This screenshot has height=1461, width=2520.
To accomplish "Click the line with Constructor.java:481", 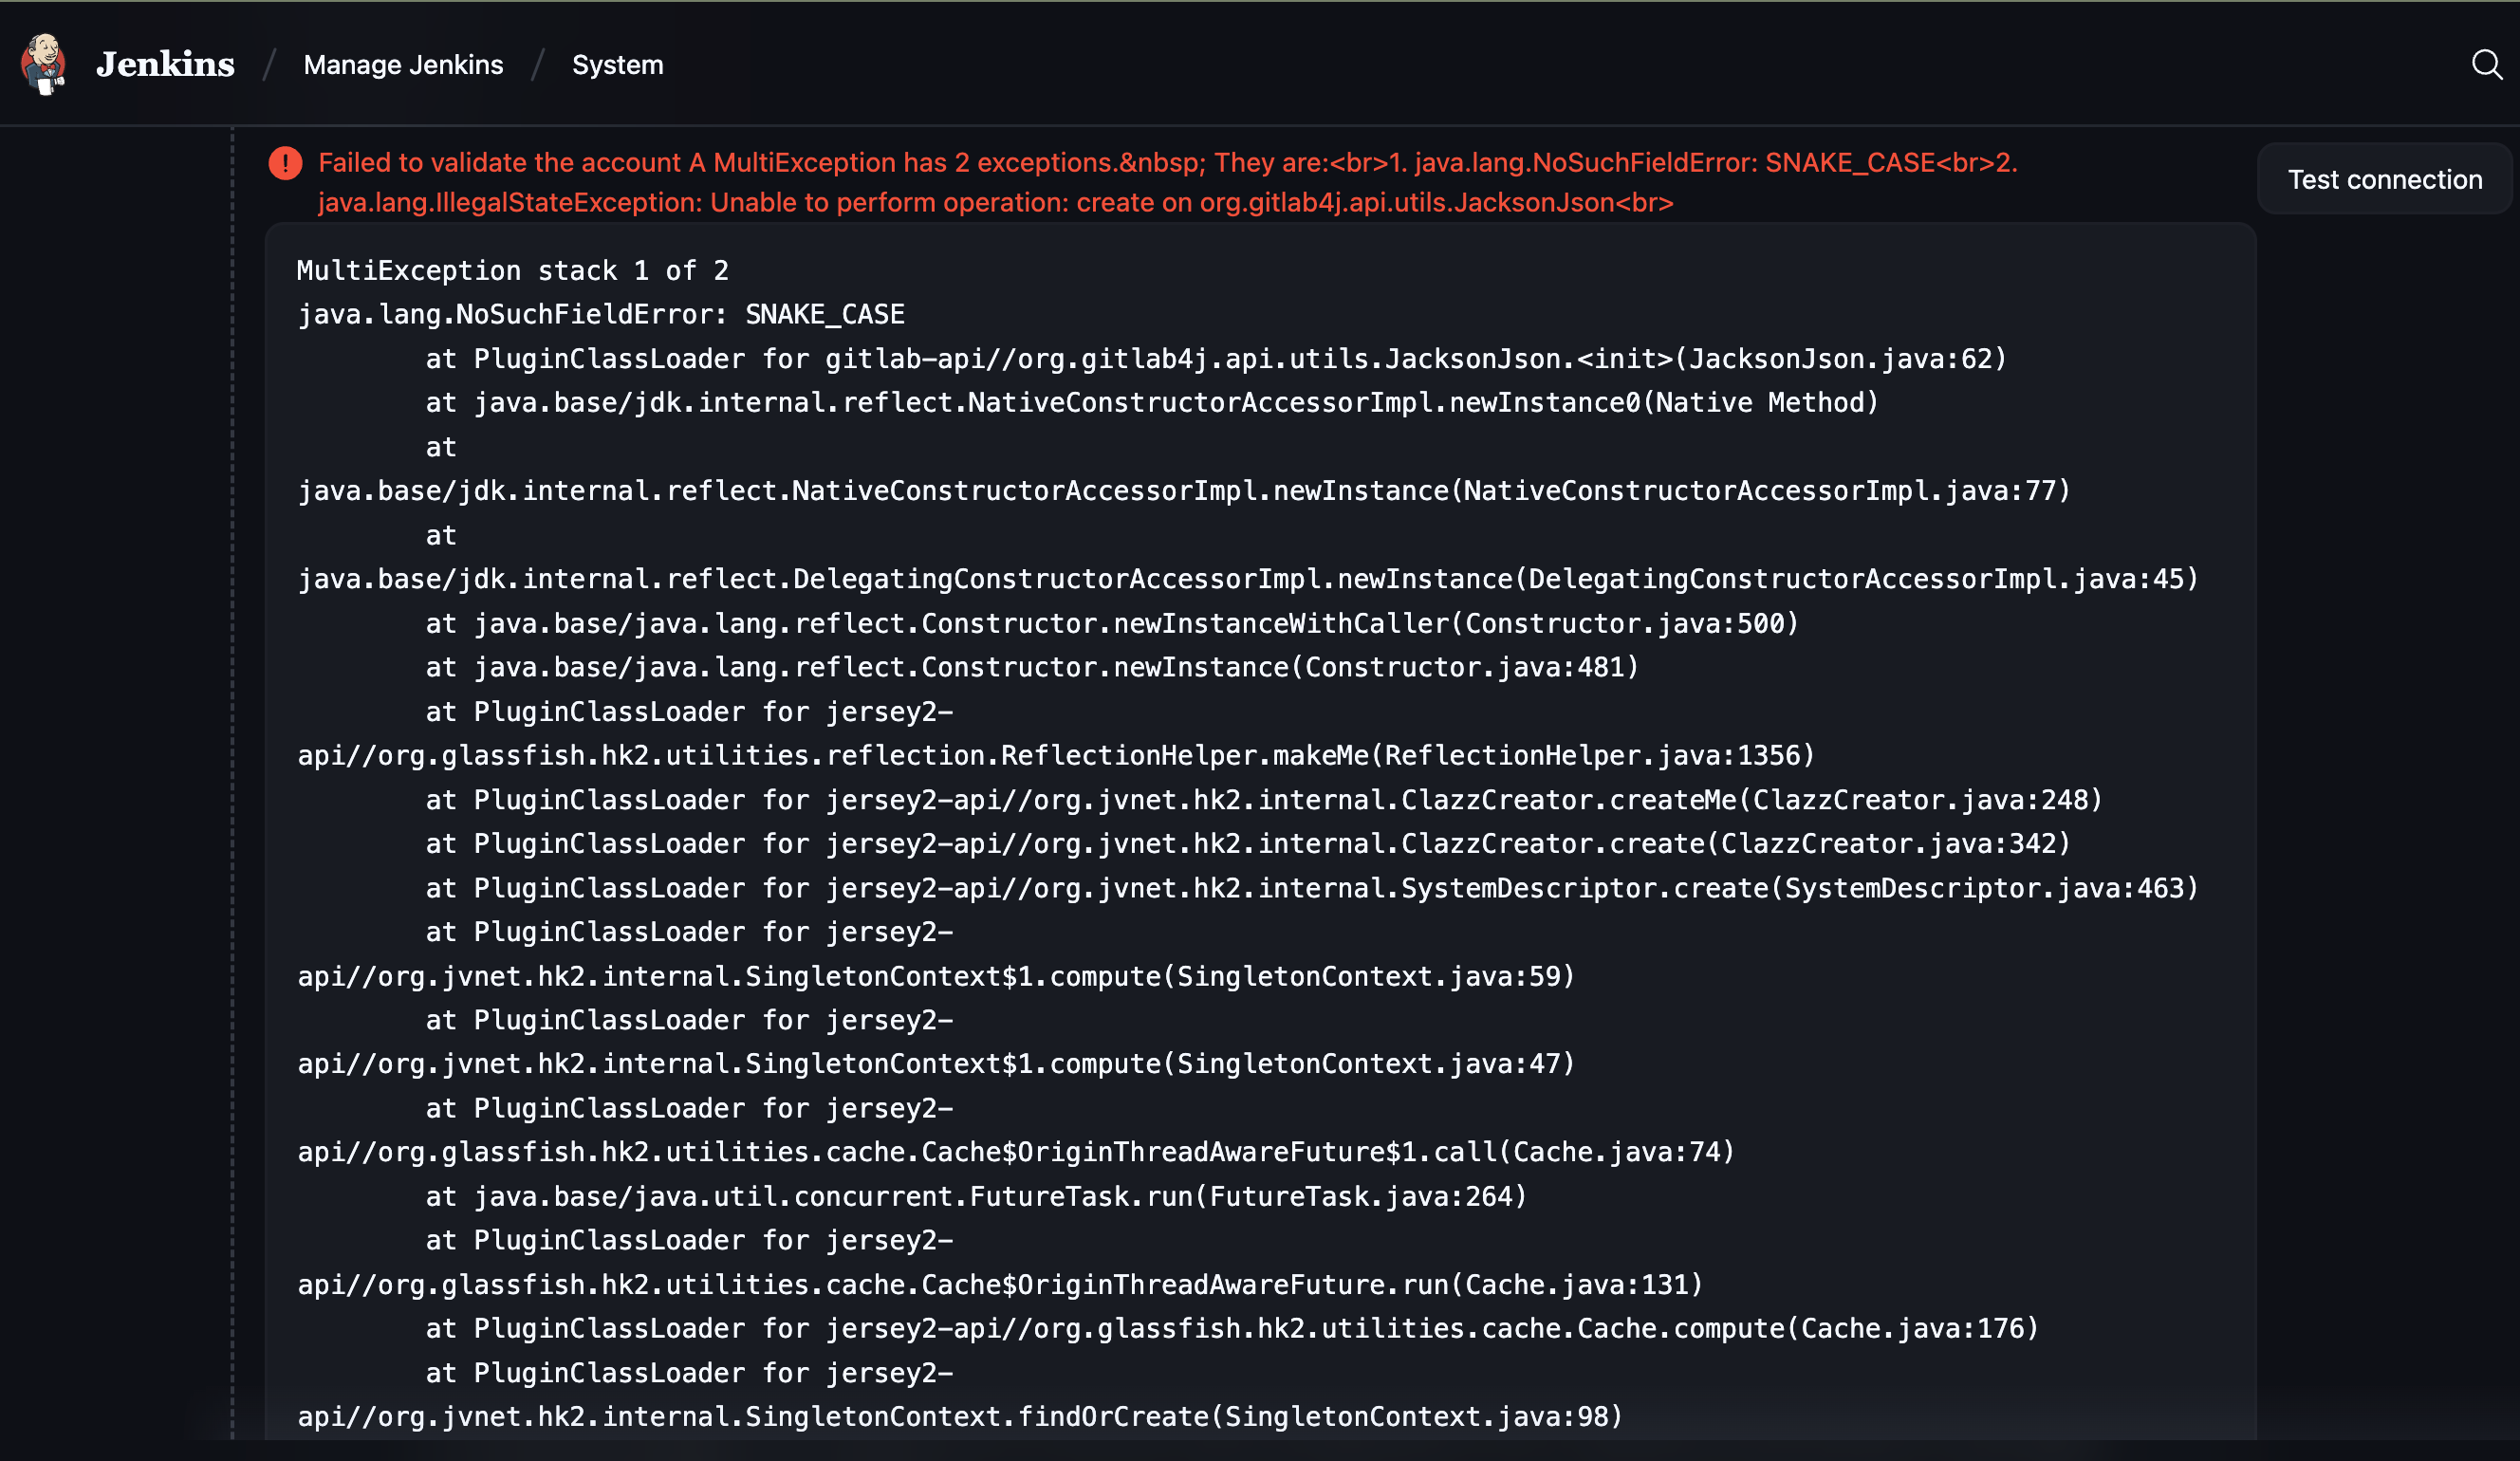I will click(x=1032, y=667).
